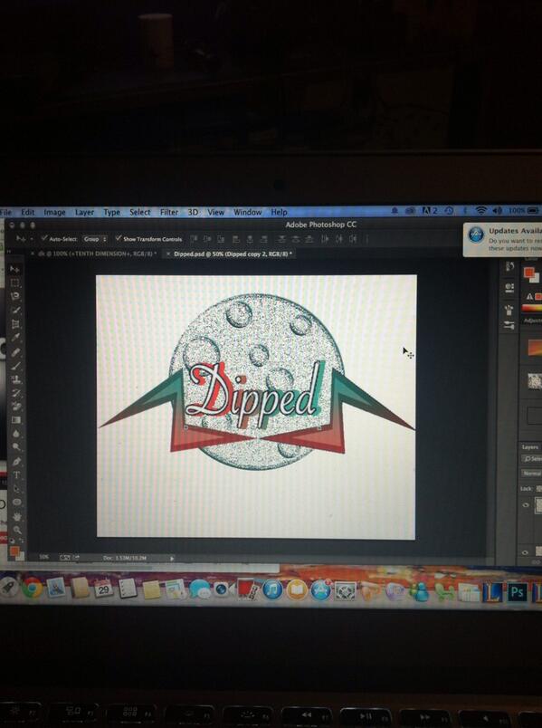Open the Move tool preset picker arrow
Screen dimensions: 542x728
(x=32, y=239)
